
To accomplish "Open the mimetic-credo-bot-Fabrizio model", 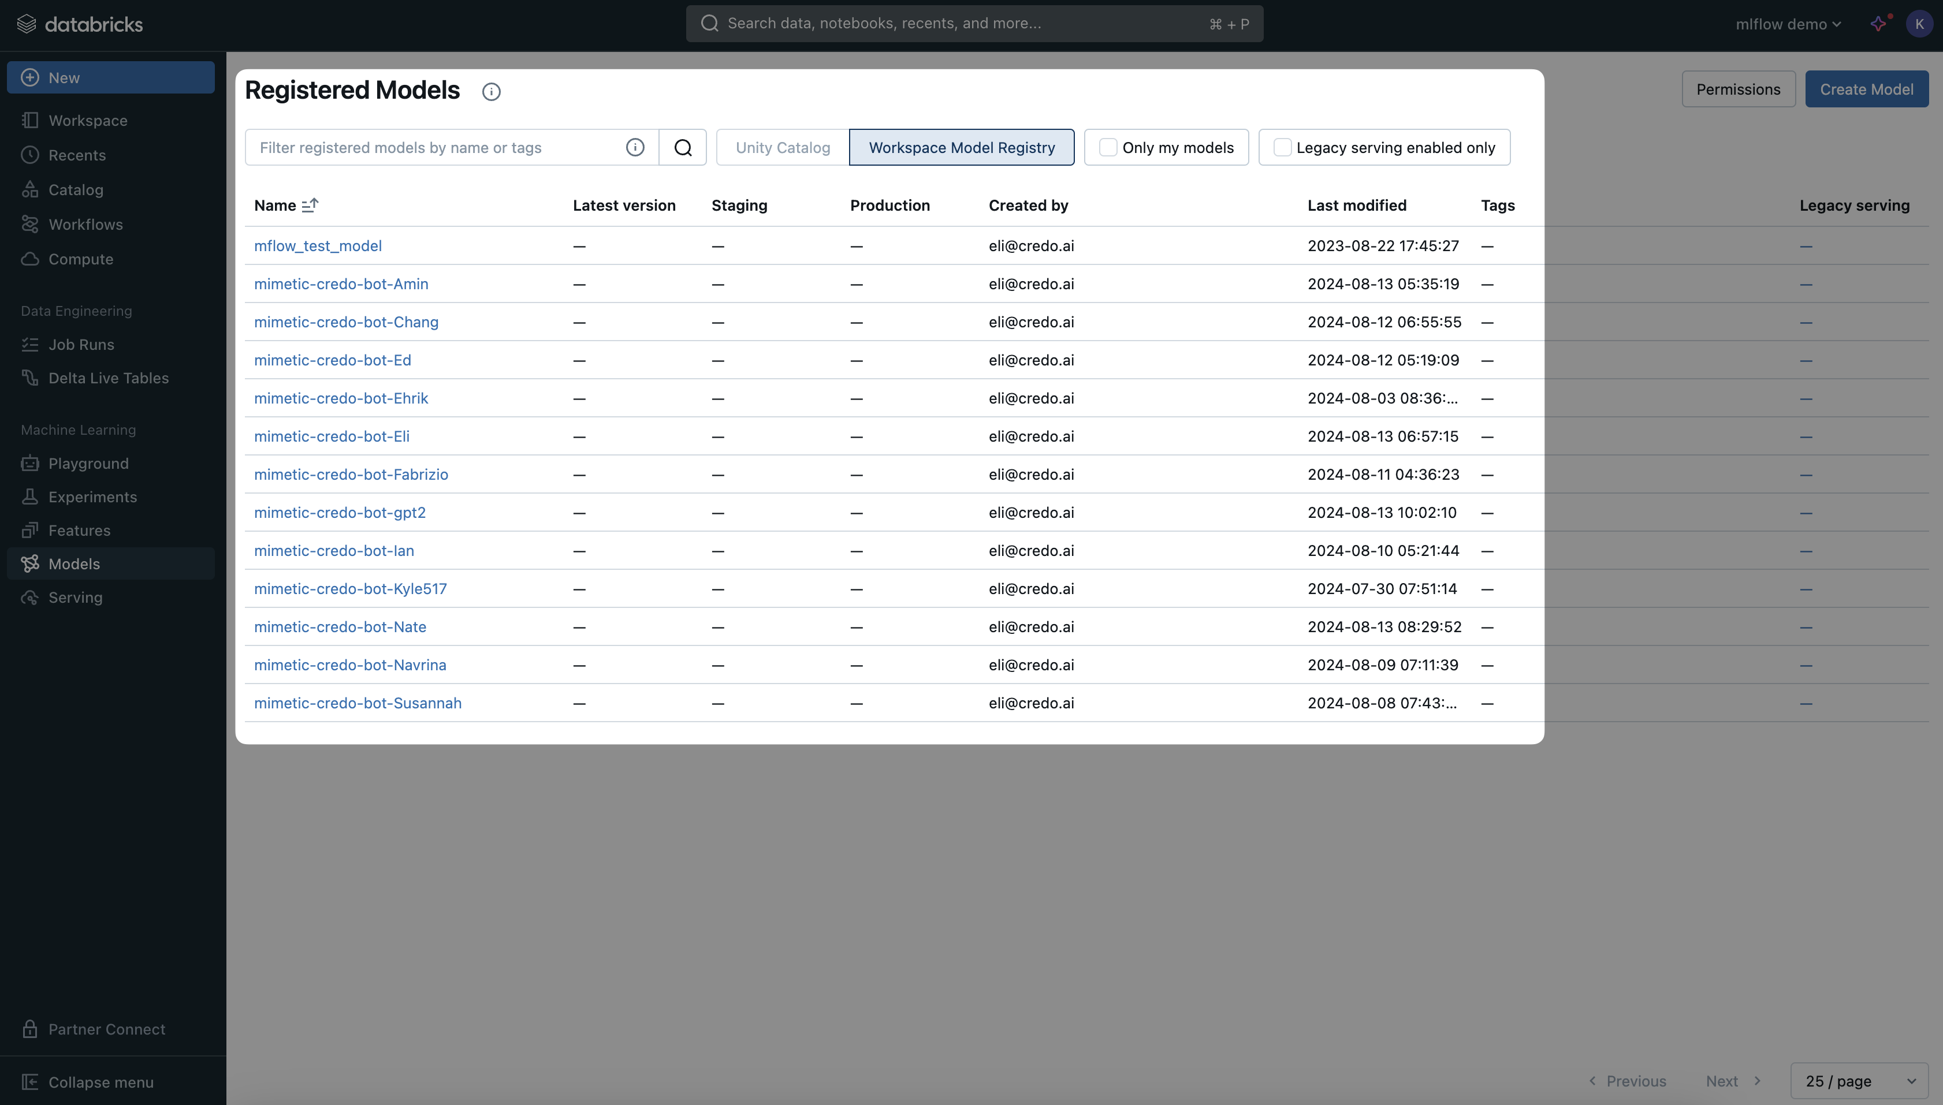I will coord(351,475).
